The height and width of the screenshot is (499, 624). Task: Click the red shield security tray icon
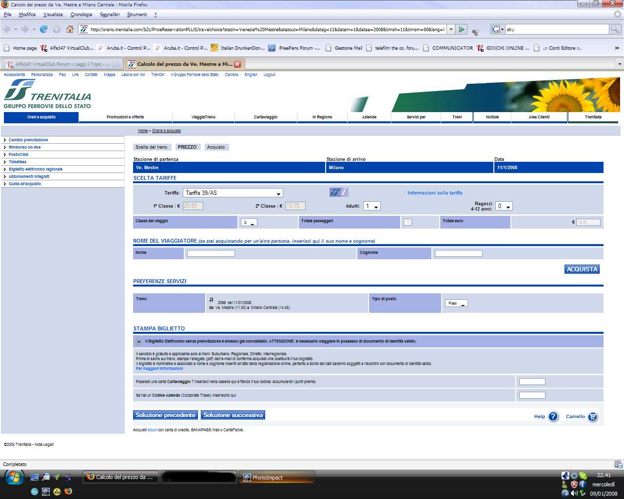574,484
